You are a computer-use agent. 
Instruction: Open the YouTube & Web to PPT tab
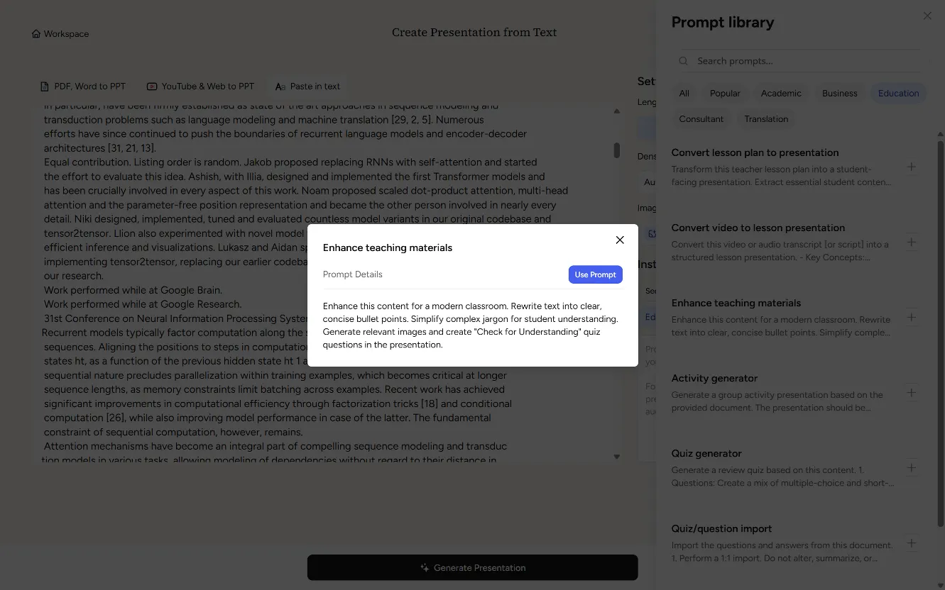pyautogui.click(x=200, y=87)
